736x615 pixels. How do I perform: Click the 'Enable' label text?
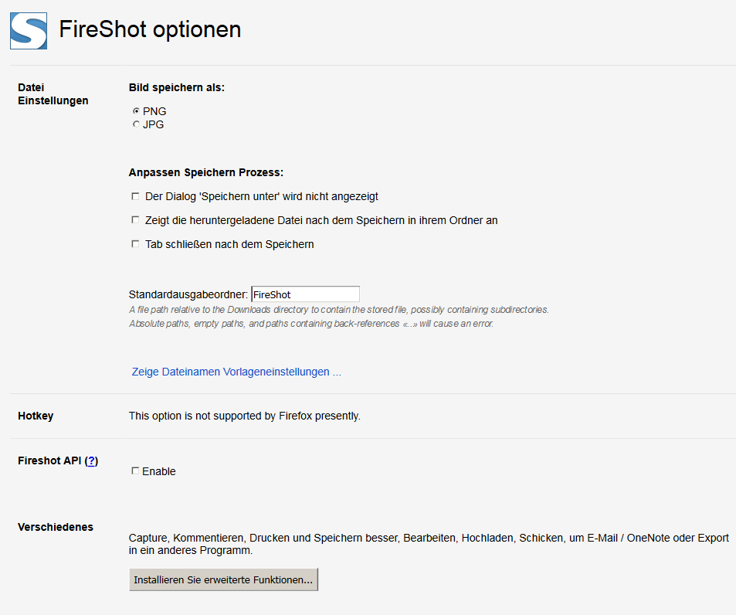click(159, 471)
